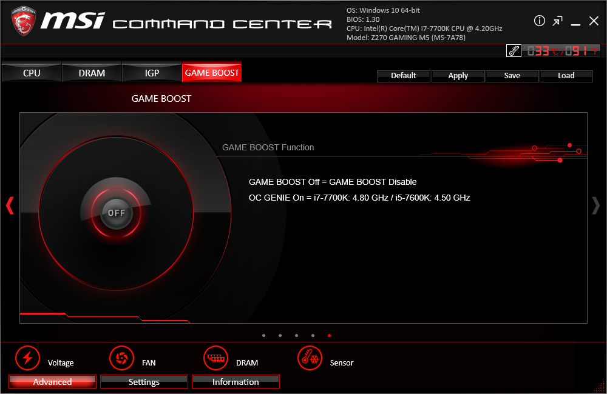Open the Advanced section
Viewport: 607px width, 394px height.
pos(52,382)
